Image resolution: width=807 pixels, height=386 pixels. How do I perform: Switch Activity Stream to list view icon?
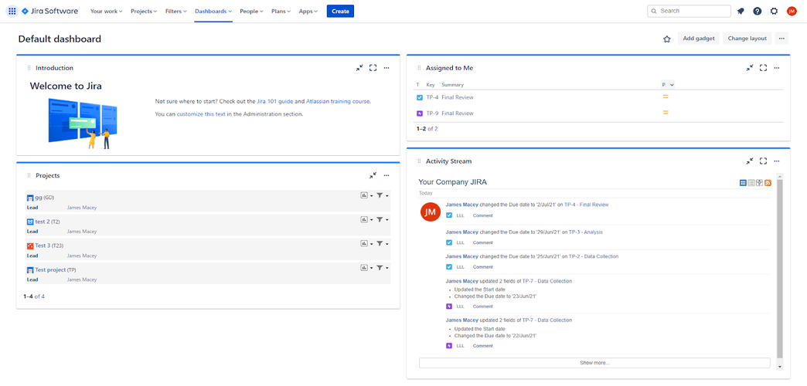click(x=751, y=182)
